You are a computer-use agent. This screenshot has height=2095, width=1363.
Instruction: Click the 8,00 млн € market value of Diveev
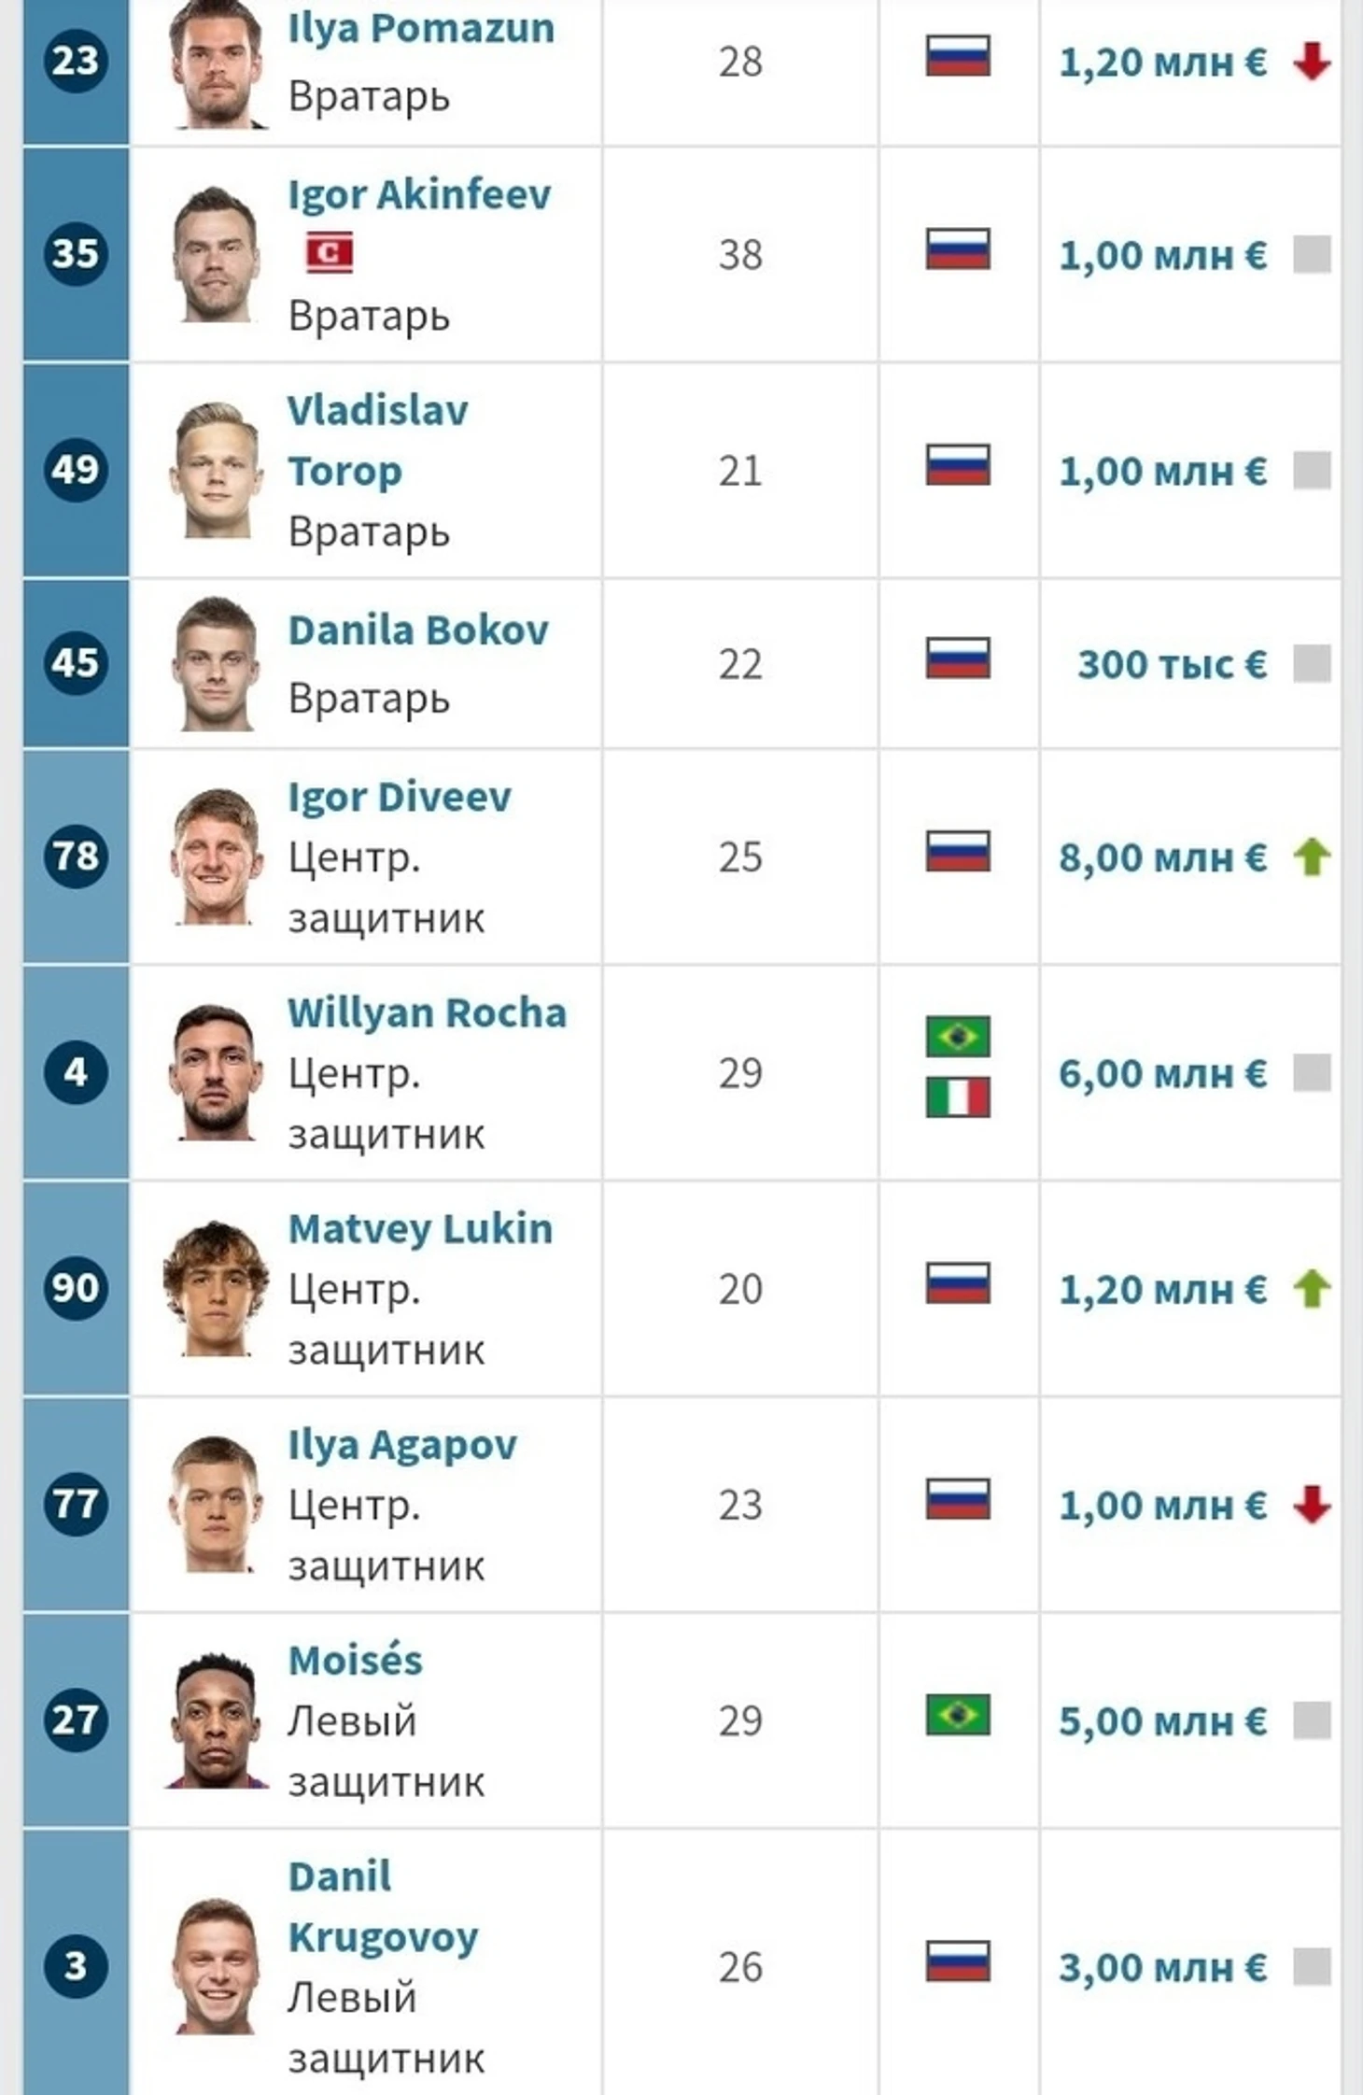pyautogui.click(x=1162, y=857)
